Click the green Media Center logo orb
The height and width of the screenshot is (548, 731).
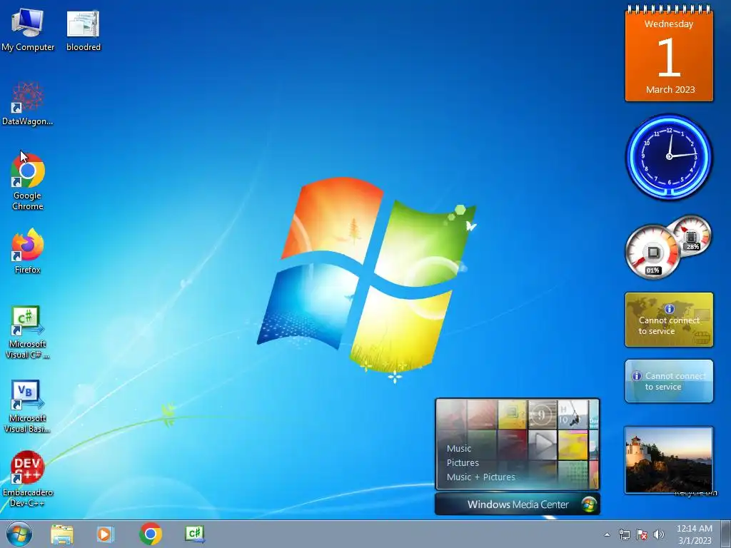589,504
